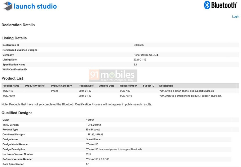Click the Archive Date column header
This screenshot has height=167, width=241.
[x=106, y=86]
